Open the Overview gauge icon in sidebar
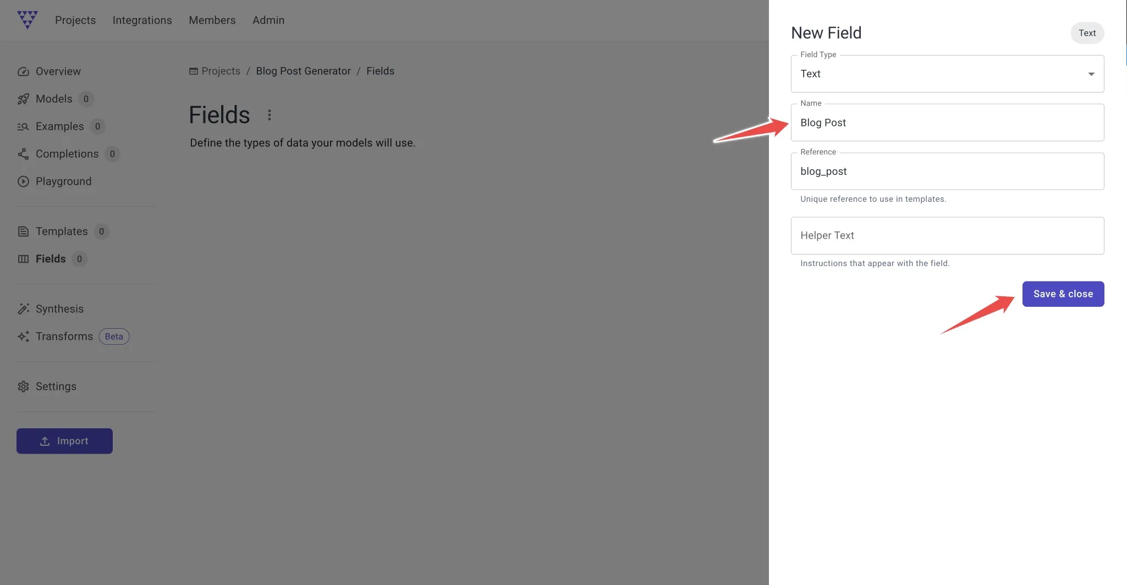 click(x=23, y=71)
